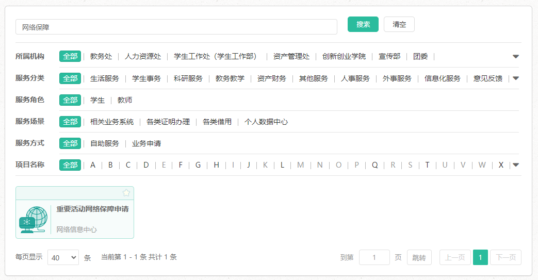The width and height of the screenshot is (538, 280).
Task: Click the search text field containing 网络保障
Action: (x=176, y=27)
